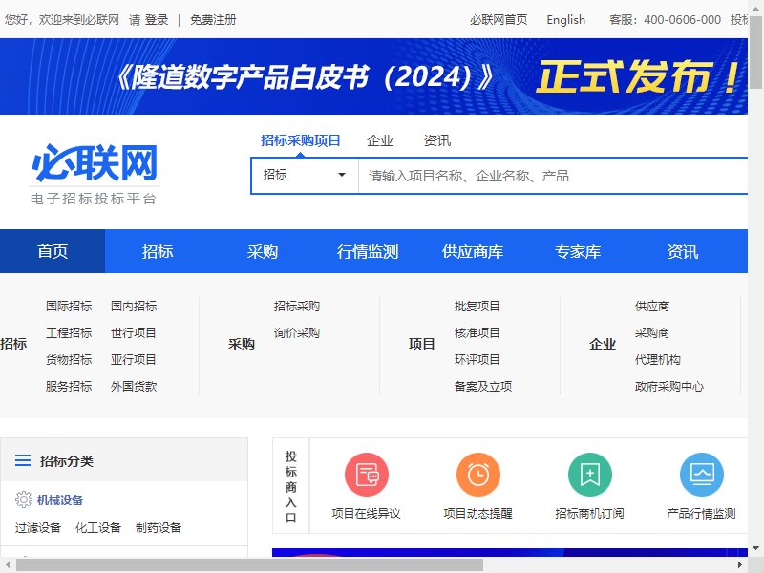Click the horizontal scrollbar right arrow
The height and width of the screenshot is (573, 764).
click(739, 565)
